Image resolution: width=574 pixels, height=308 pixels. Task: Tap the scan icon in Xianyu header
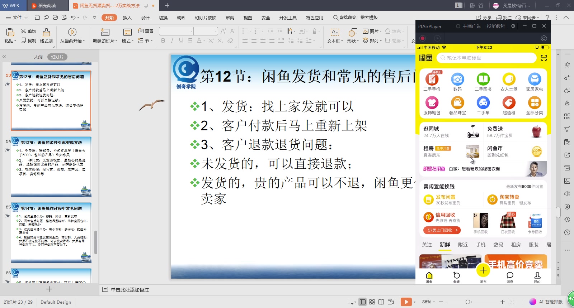point(544,58)
